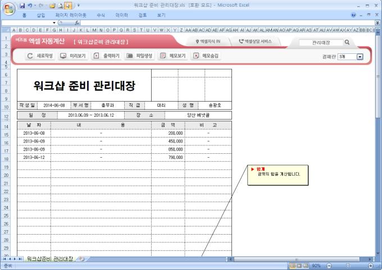Open the Excel help icon

(353, 15)
